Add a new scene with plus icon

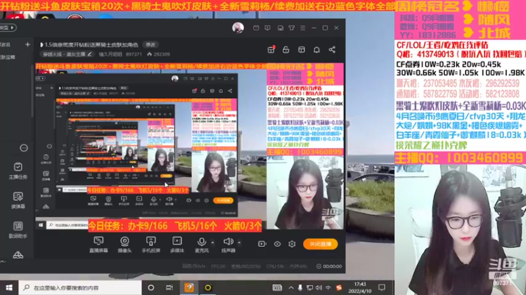(28, 45)
